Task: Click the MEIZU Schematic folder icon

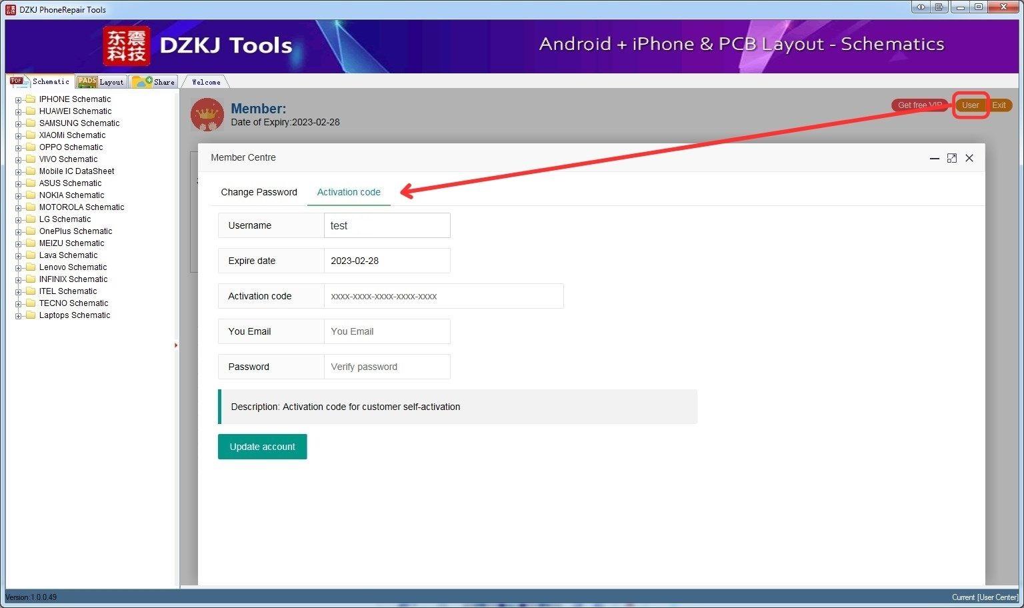Action: 30,243
